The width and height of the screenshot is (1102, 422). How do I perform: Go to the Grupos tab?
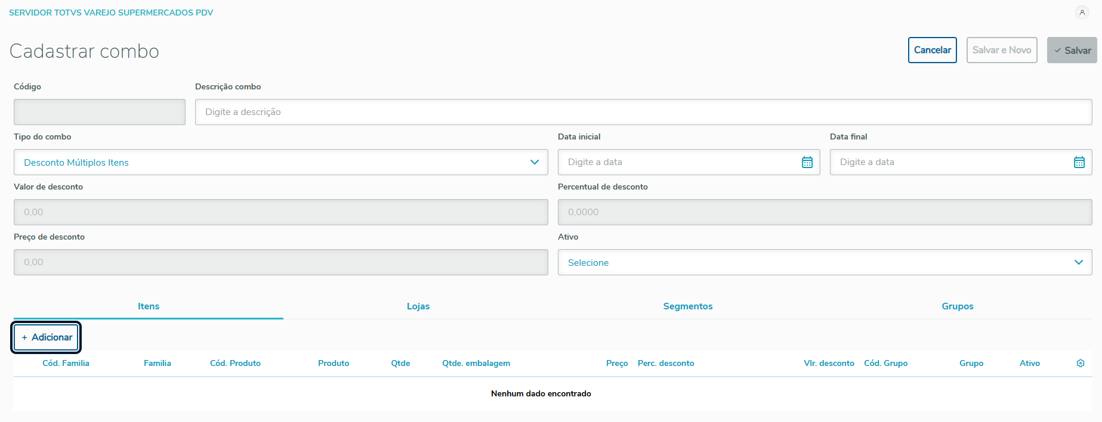tap(958, 306)
